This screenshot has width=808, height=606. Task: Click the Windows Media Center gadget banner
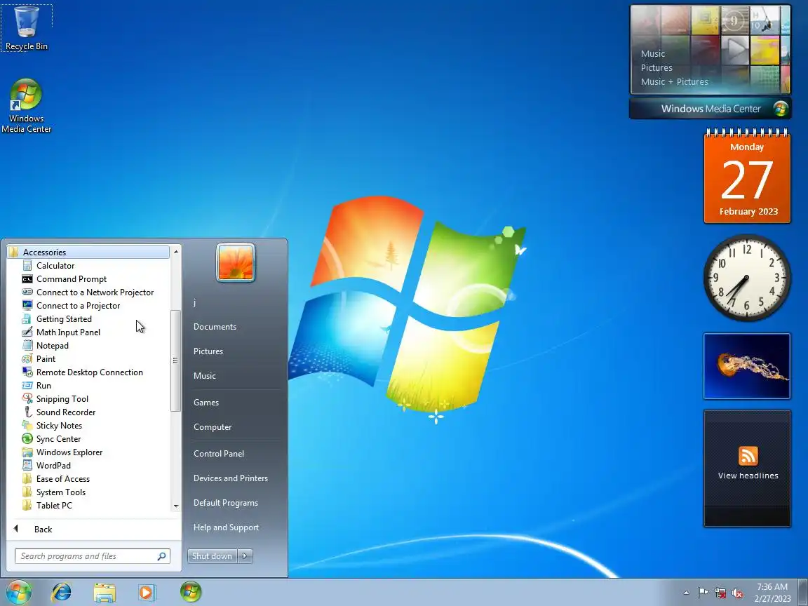(710, 109)
